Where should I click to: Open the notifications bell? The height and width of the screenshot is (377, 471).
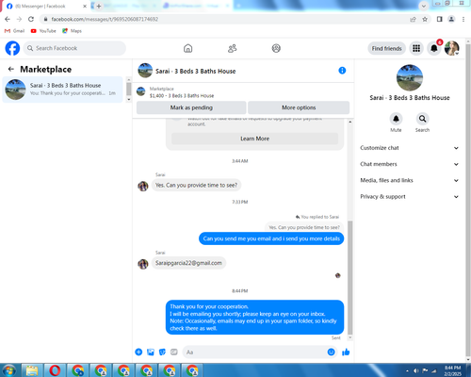coord(434,48)
